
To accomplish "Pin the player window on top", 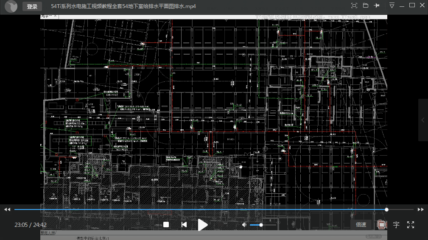I will point(377,6).
